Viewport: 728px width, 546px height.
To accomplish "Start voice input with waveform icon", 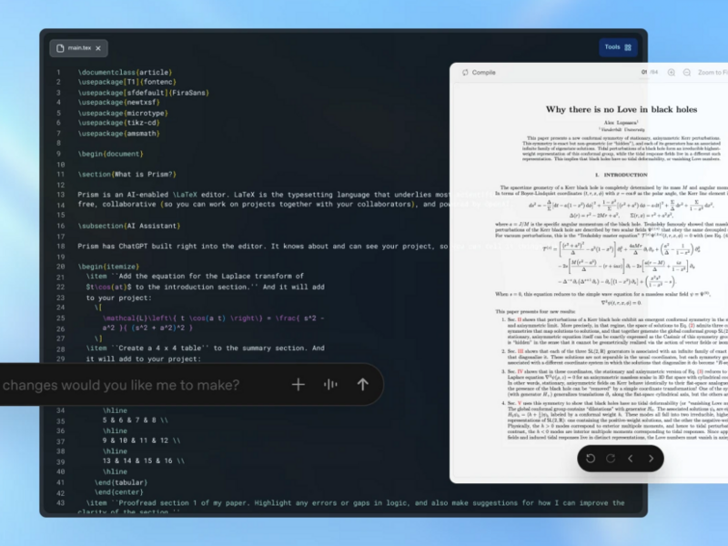I will (x=330, y=384).
